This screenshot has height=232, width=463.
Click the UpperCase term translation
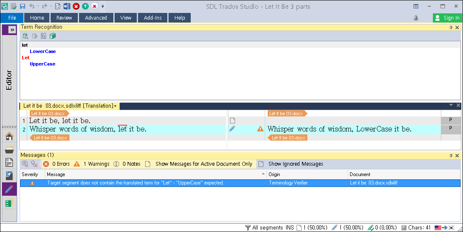(x=43, y=64)
